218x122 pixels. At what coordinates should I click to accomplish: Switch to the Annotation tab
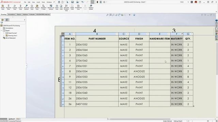[x=11, y=15]
